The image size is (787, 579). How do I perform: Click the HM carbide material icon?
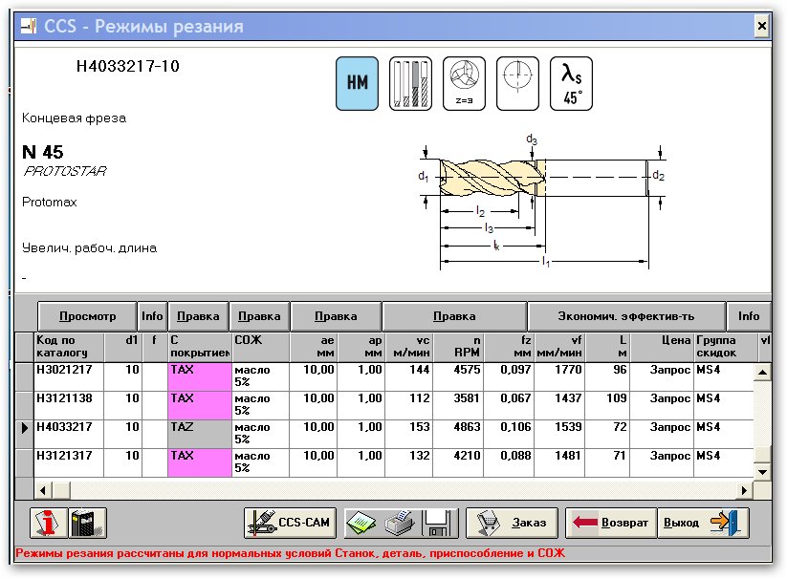(357, 83)
